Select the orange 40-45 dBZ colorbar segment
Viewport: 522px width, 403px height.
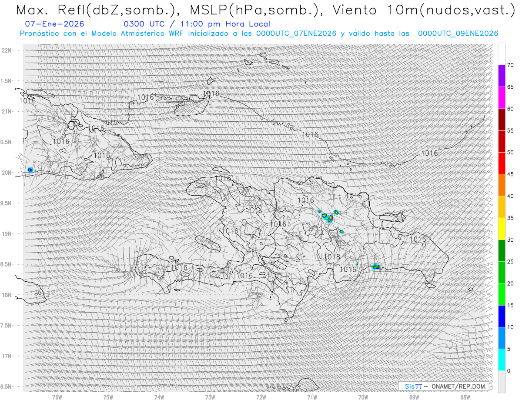point(502,185)
